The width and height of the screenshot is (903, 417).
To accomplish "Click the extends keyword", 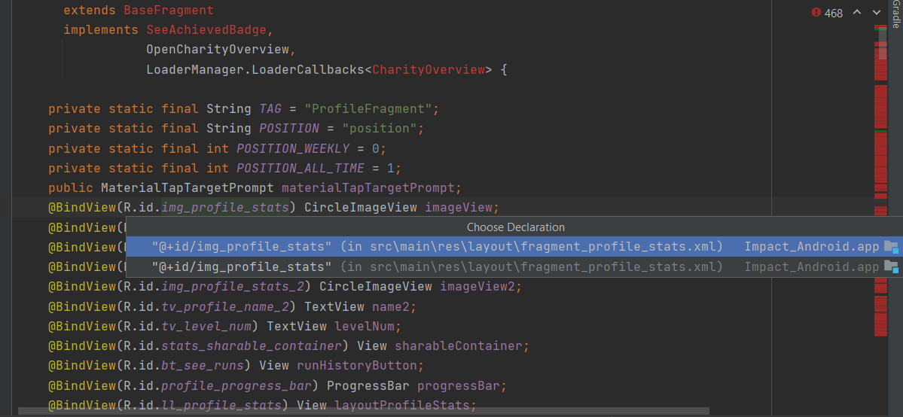I will coord(90,11).
